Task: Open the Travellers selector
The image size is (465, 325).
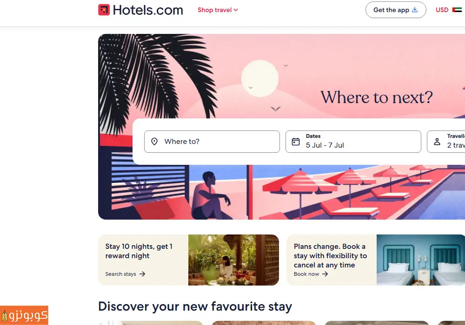Action: coord(446,142)
